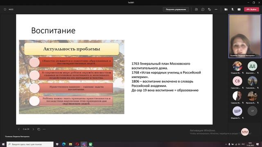Toggle the camera on or off
The image size is (262, 147).
click(226, 9)
